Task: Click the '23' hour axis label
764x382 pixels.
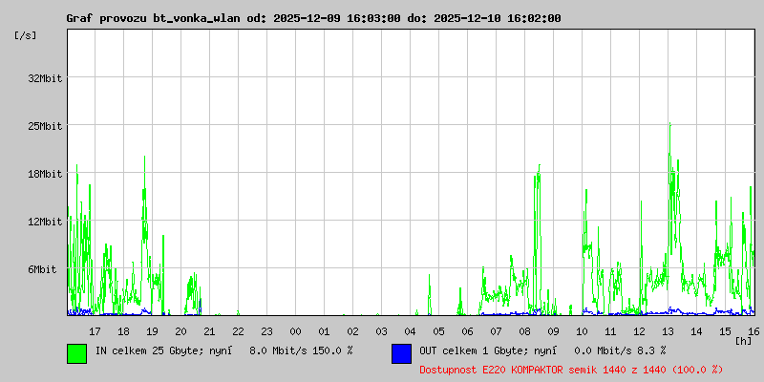Action: point(266,331)
